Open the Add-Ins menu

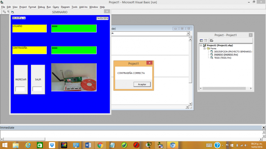click(x=83, y=7)
